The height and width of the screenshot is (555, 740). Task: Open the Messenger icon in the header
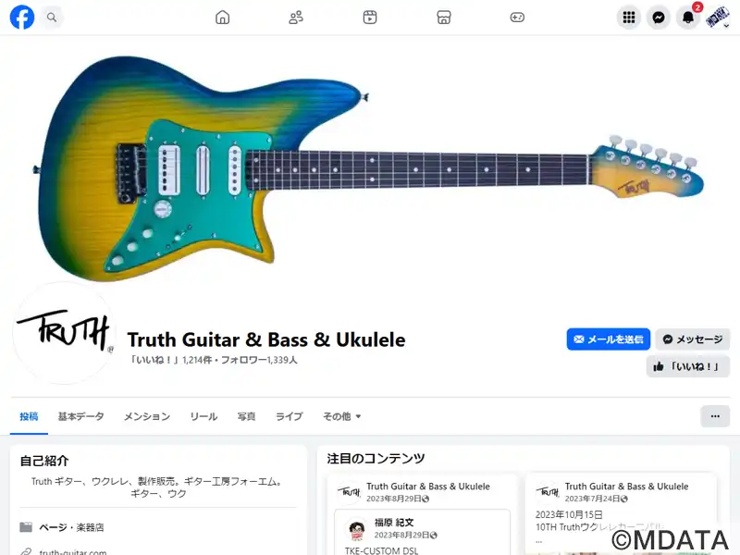pyautogui.click(x=659, y=18)
